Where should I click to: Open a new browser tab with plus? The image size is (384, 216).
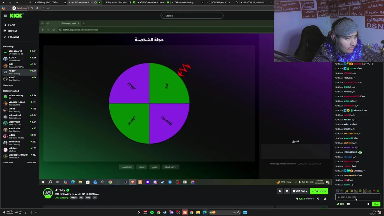coord(30,2)
